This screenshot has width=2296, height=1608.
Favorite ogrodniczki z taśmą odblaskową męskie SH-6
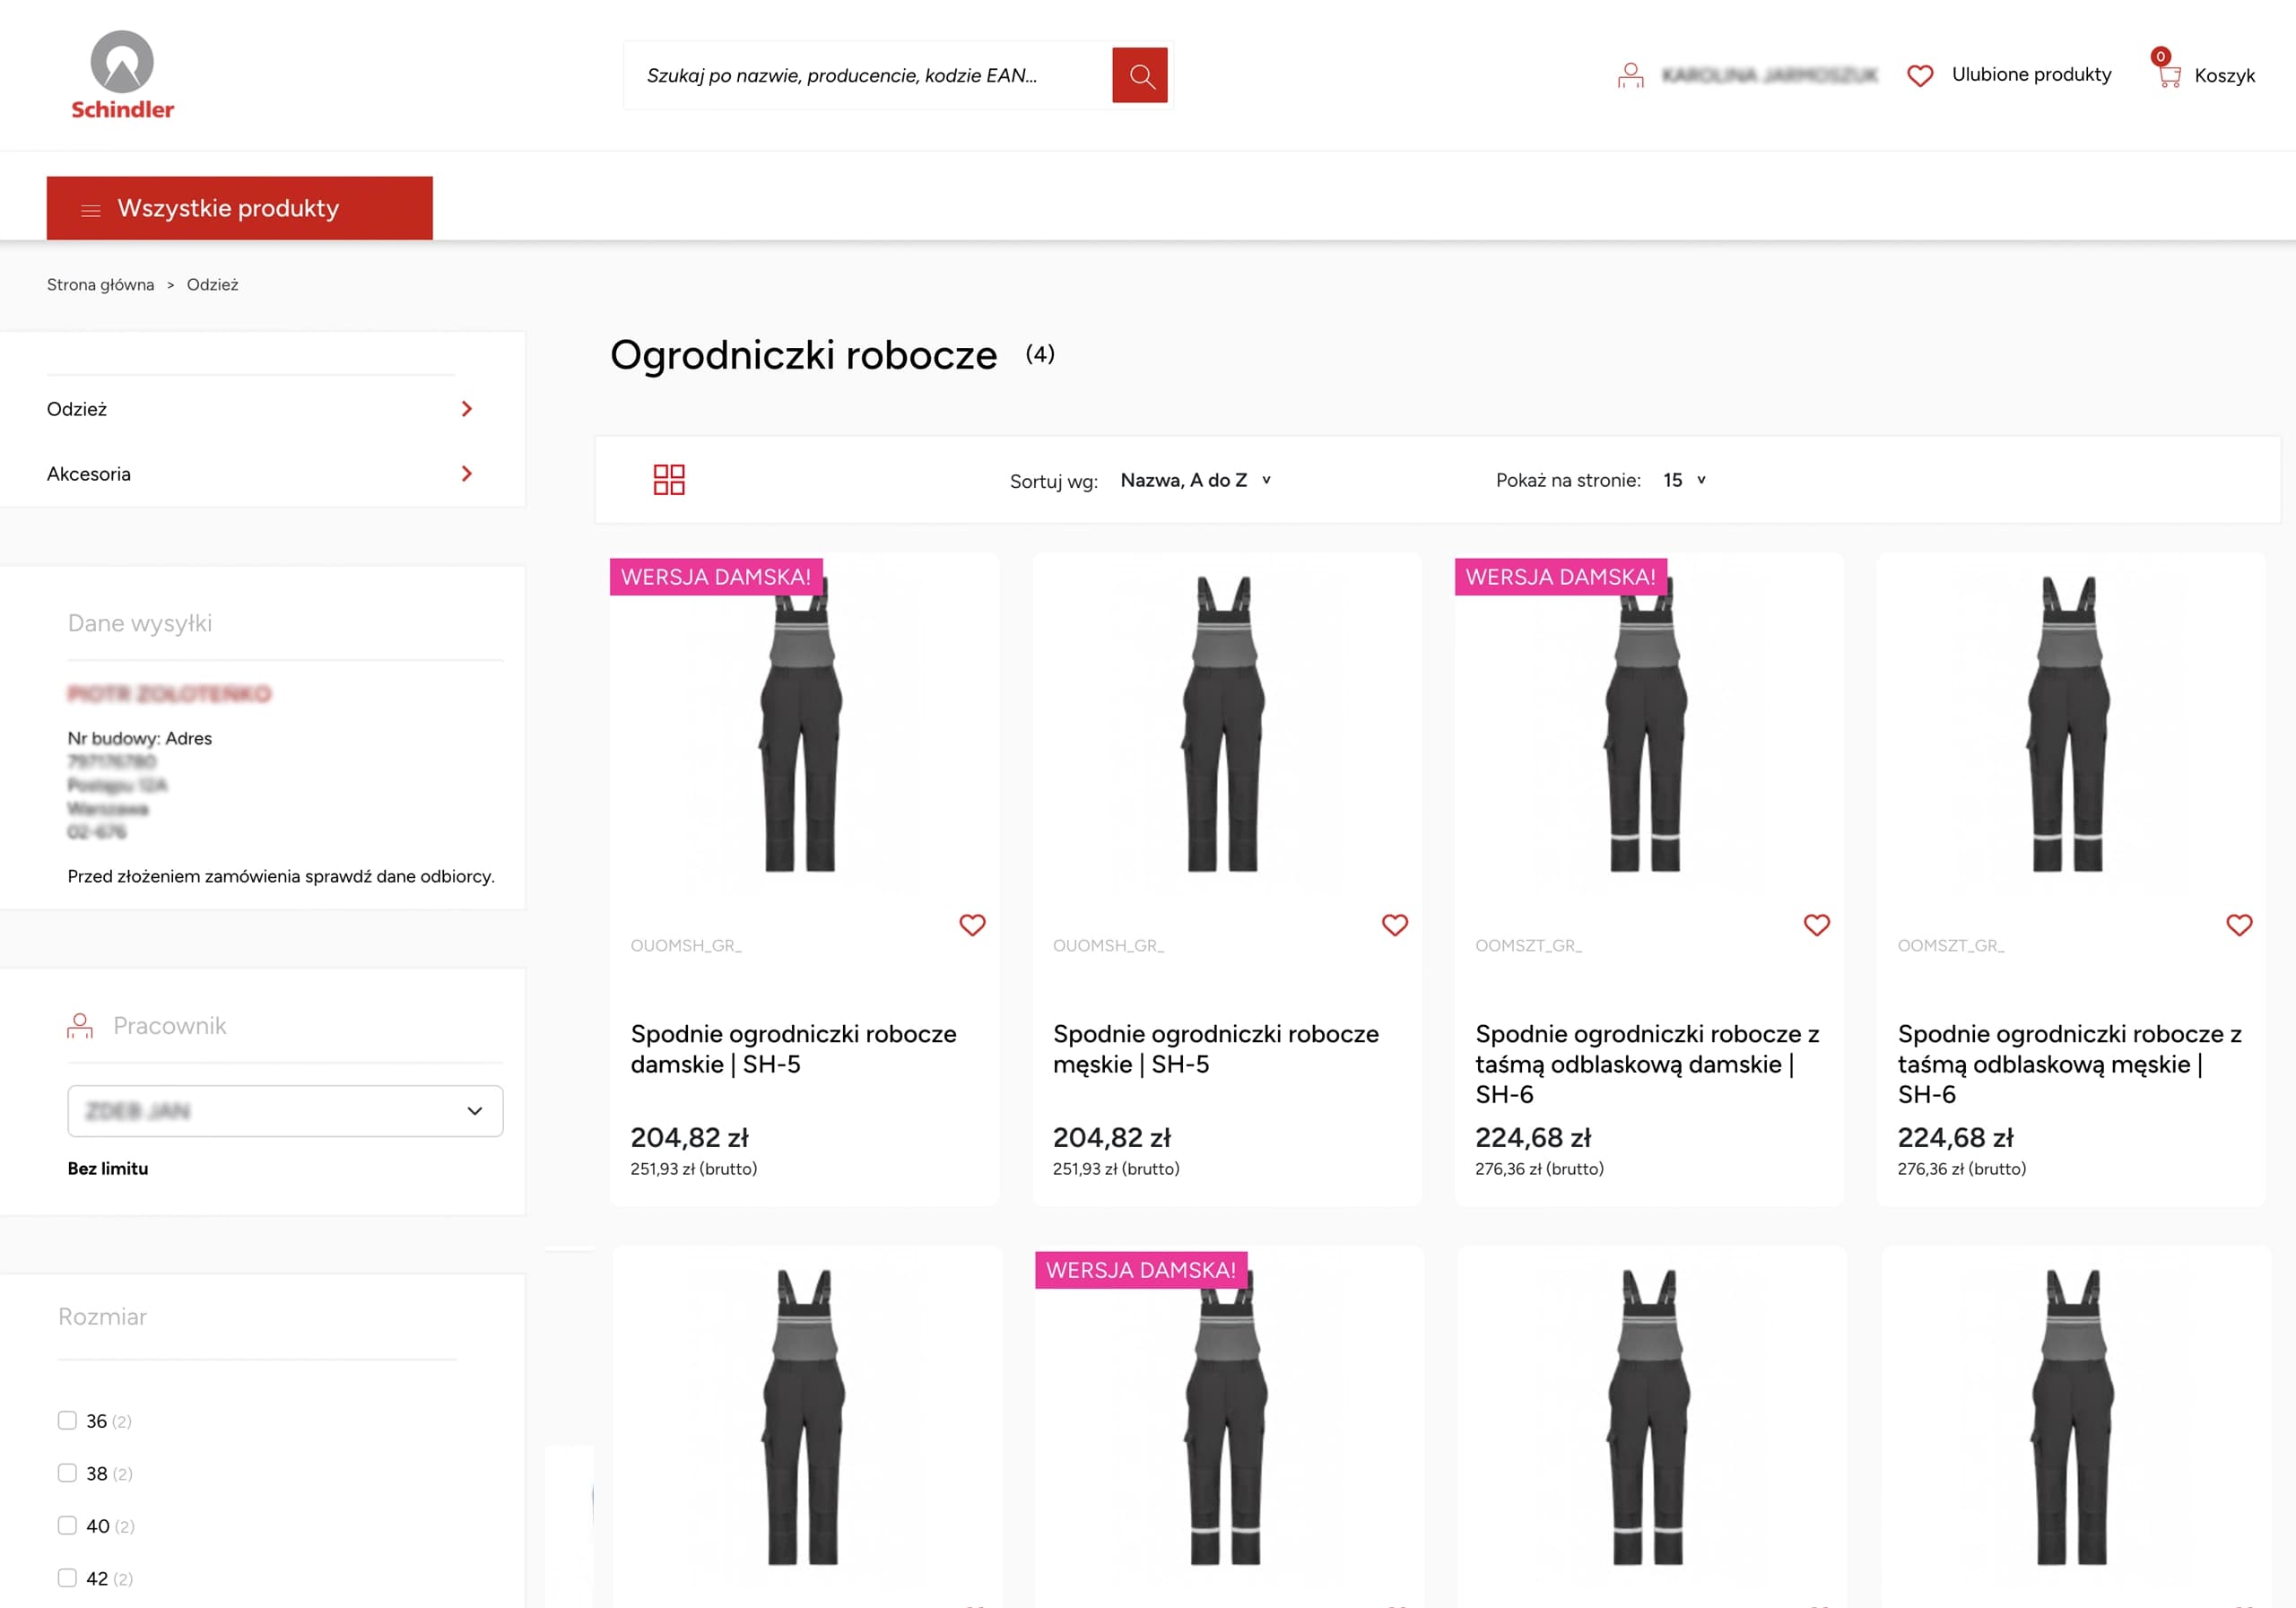point(2239,925)
